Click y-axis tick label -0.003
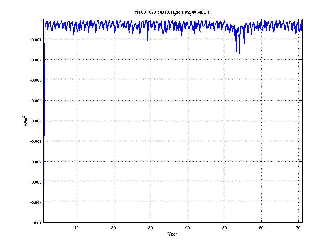The image size is (334, 250). click(x=36, y=80)
